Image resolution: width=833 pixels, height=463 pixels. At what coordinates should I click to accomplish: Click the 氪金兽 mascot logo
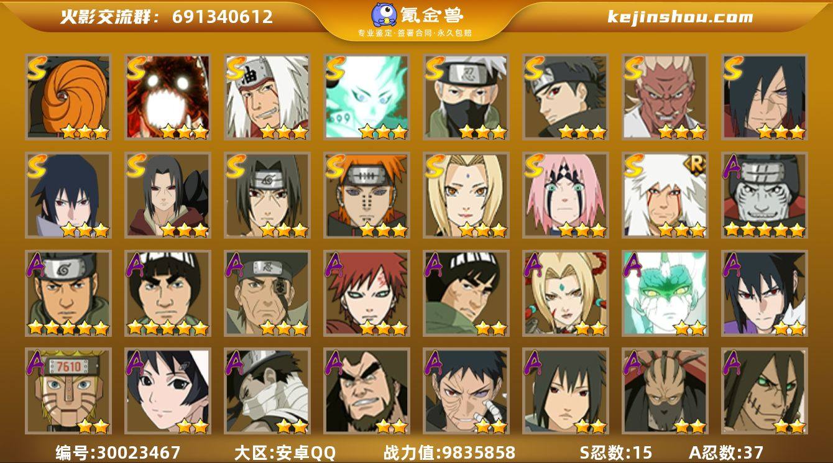coord(385,14)
